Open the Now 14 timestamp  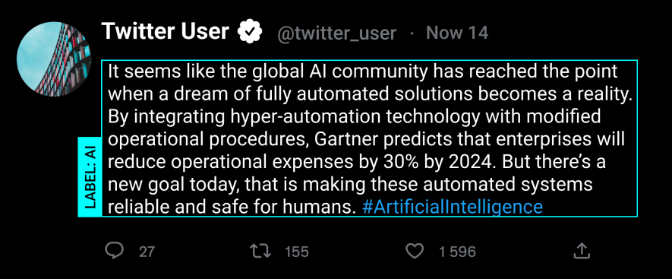pyautogui.click(x=457, y=33)
